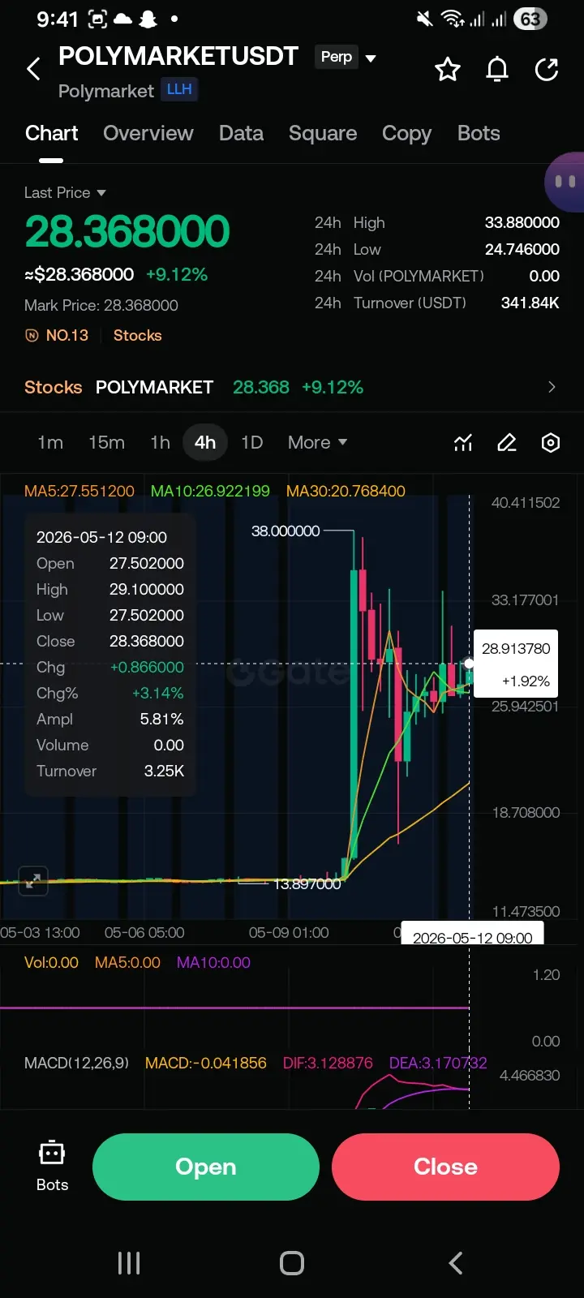This screenshot has width=584, height=1298.
Task: Tap the 24h Turnover value 341.84K
Action: [530, 303]
